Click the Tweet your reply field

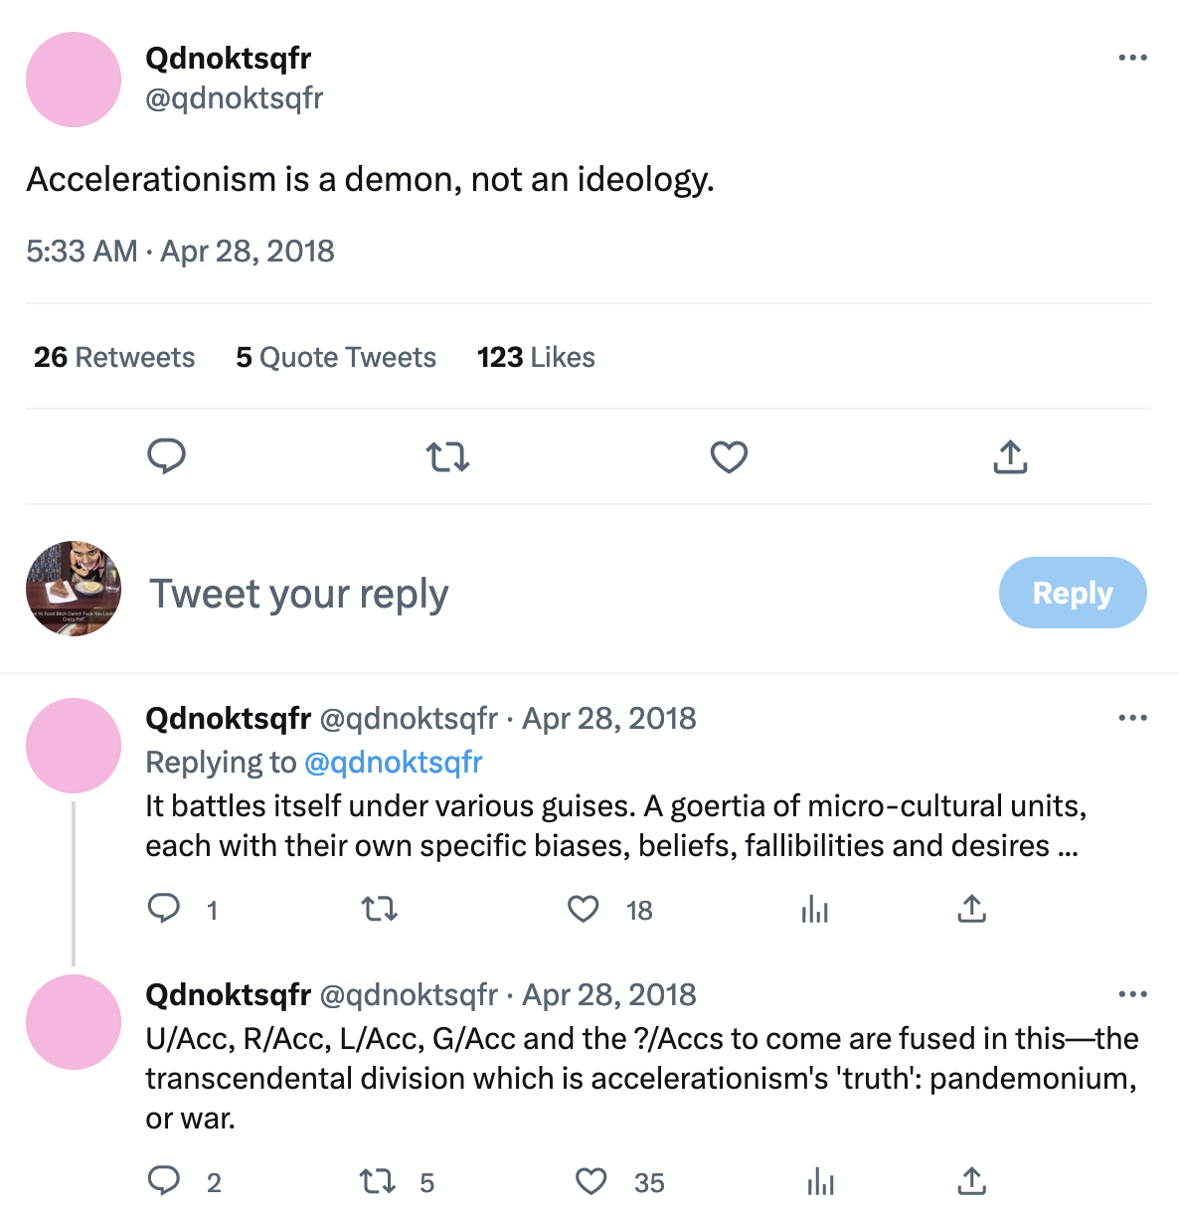pos(298,593)
